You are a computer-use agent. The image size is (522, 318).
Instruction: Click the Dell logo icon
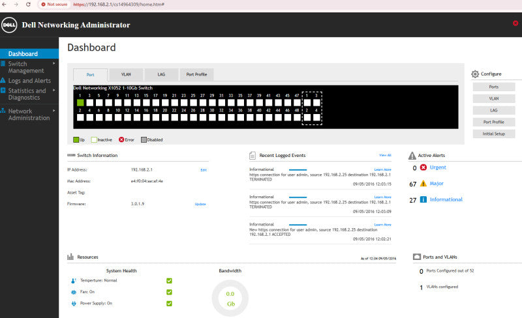tap(9, 25)
